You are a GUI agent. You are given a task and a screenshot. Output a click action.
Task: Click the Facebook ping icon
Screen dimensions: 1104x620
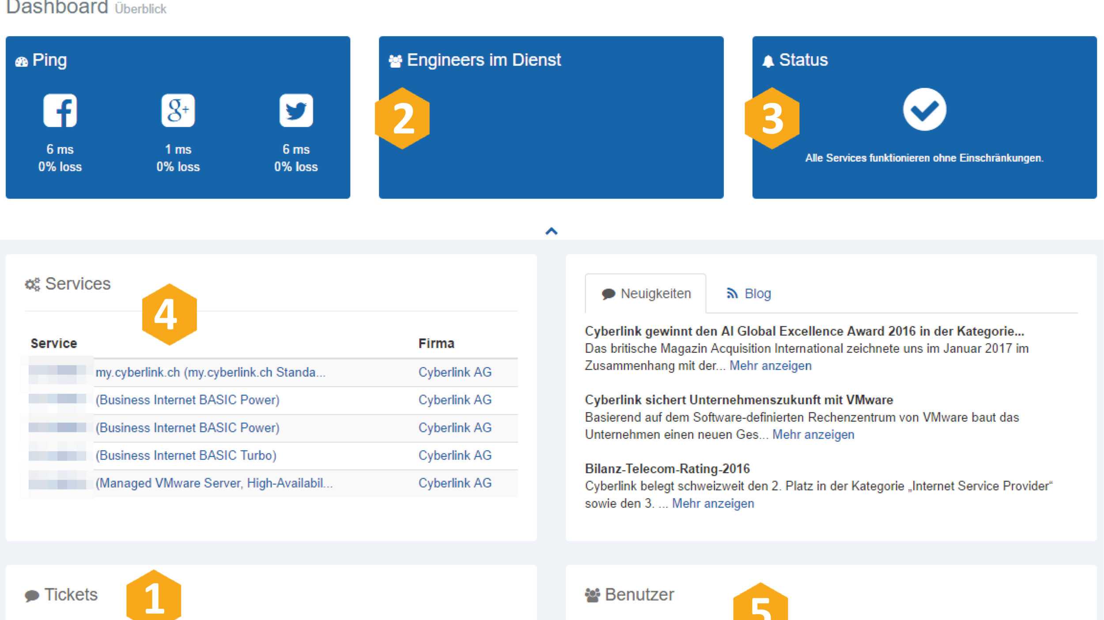pos(60,110)
